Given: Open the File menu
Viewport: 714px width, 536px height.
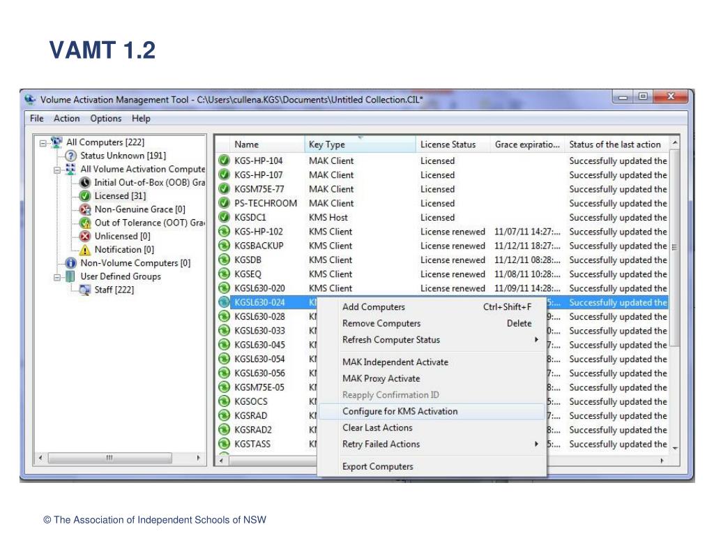Looking at the screenshot, I should [37, 119].
